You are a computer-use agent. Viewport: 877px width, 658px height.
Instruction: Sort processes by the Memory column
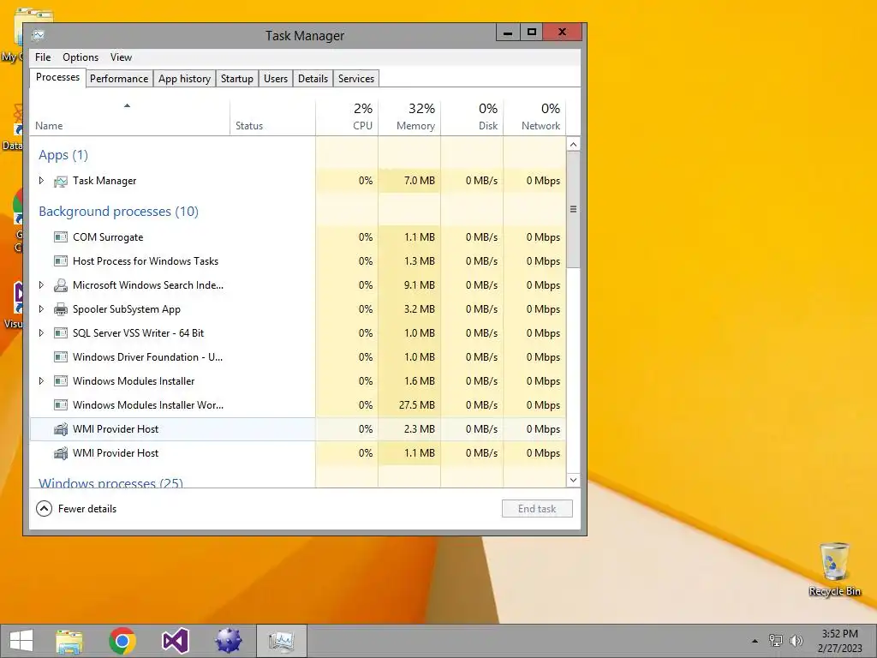pos(409,117)
